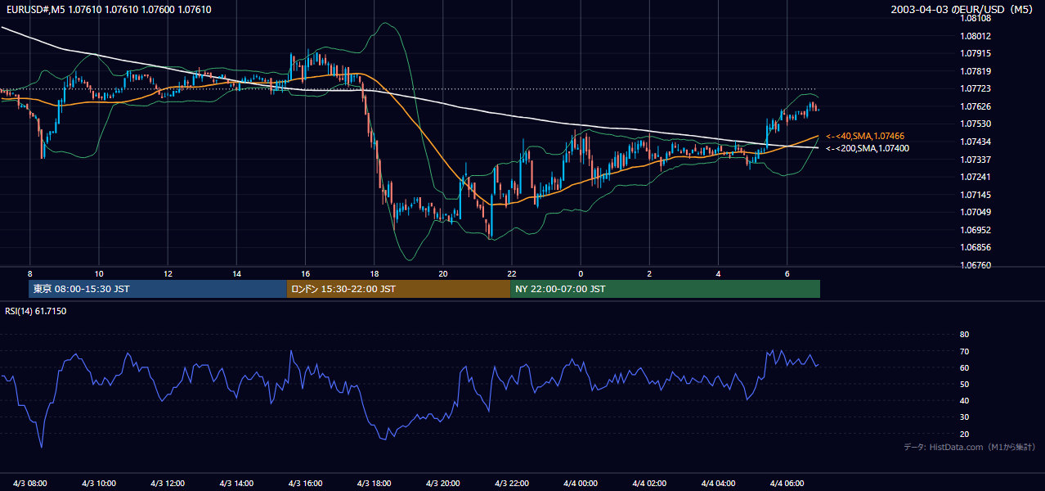Click the RSI(14) 61.7150 indicator label
This screenshot has height=491, width=1045.
(36, 311)
